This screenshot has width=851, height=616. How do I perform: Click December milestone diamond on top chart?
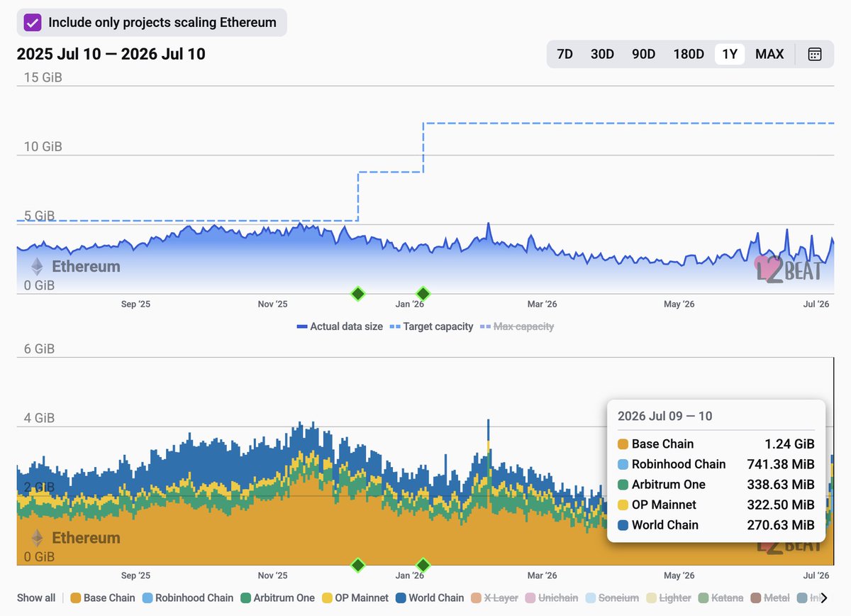(358, 293)
